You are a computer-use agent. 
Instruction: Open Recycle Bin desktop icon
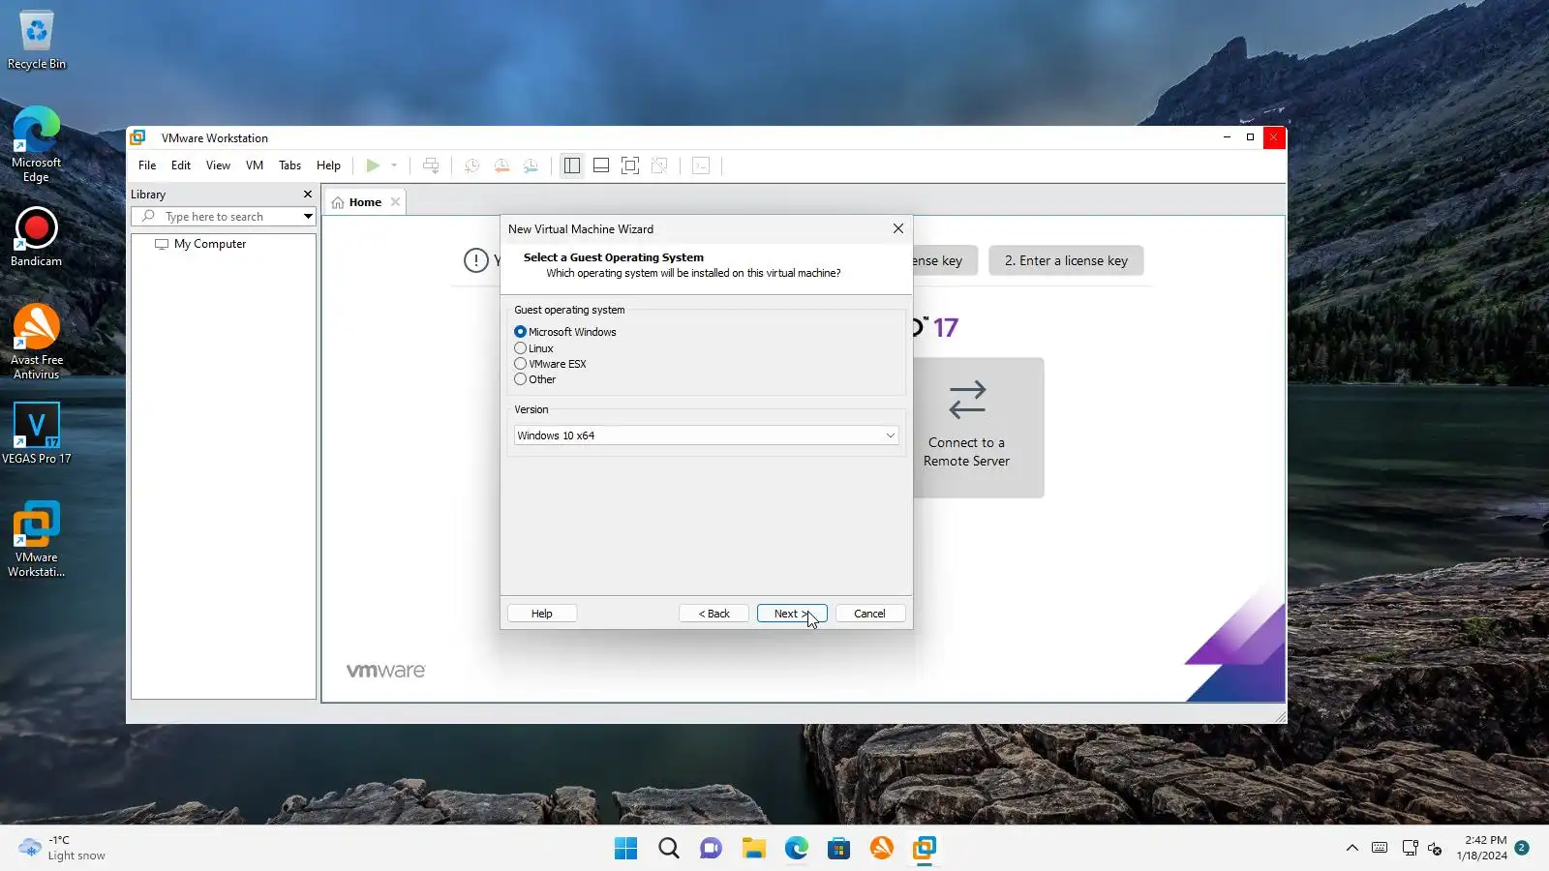(37, 41)
